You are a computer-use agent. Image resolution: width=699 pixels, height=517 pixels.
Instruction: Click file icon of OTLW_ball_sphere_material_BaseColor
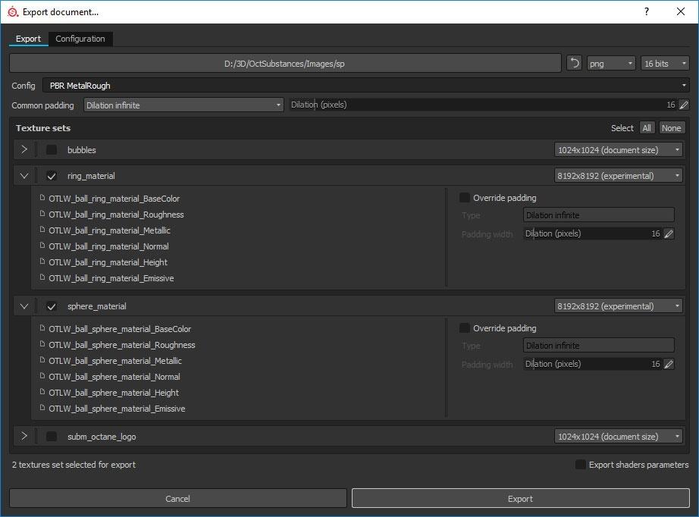tap(42, 328)
